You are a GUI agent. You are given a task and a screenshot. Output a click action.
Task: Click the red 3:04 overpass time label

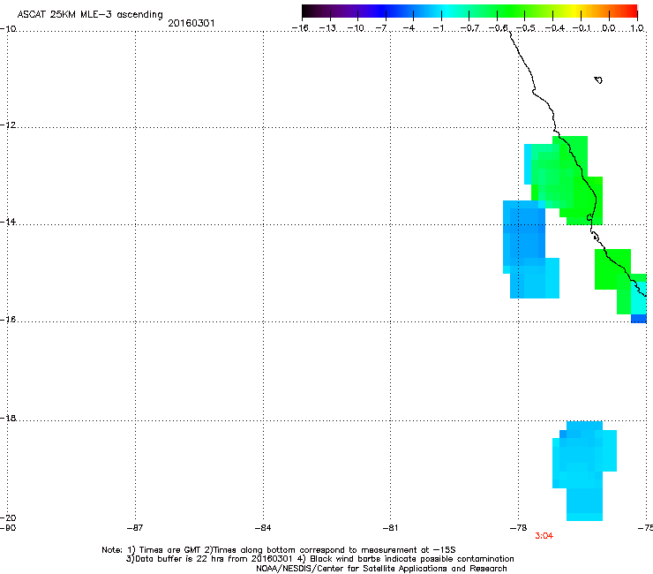tap(544, 536)
